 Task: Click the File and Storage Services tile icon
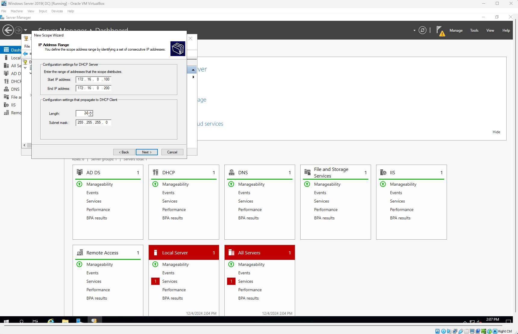pyautogui.click(x=307, y=172)
